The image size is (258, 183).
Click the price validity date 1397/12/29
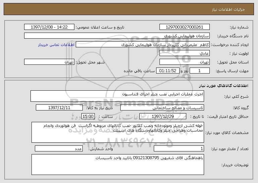click(163, 117)
